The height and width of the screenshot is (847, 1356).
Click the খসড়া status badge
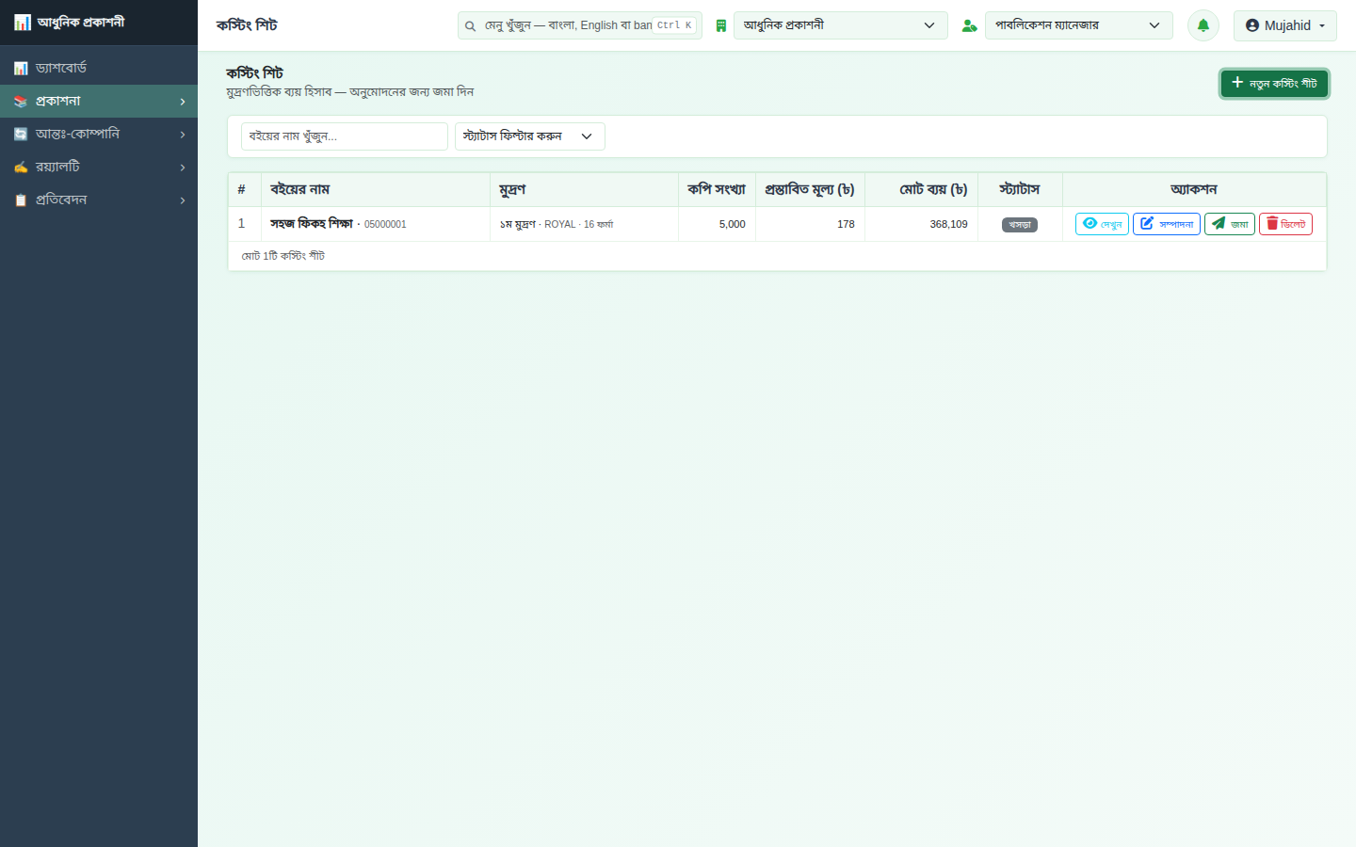1020,225
